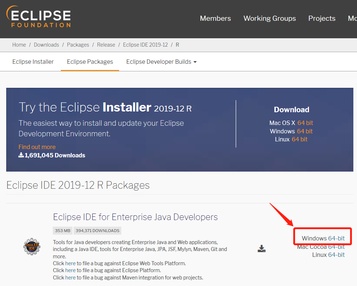This screenshot has height=286, width=357.
Task: Download Installer for Windows 64 bit
Action: click(x=305, y=131)
